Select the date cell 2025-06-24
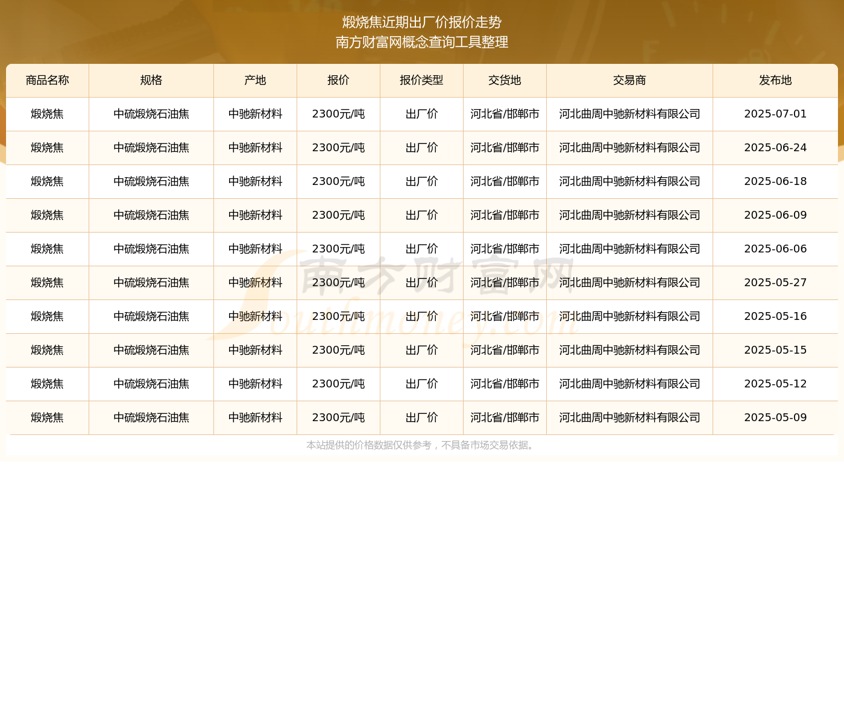 [776, 148]
